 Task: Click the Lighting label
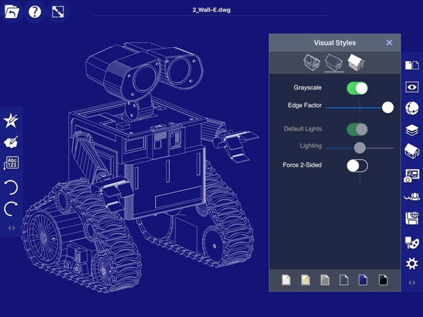tap(311, 146)
